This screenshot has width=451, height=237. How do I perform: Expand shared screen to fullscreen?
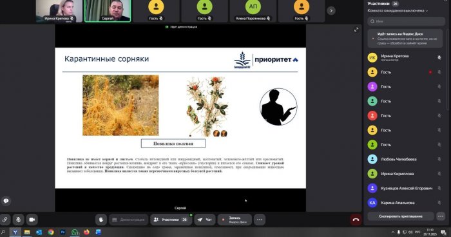tap(356, 30)
